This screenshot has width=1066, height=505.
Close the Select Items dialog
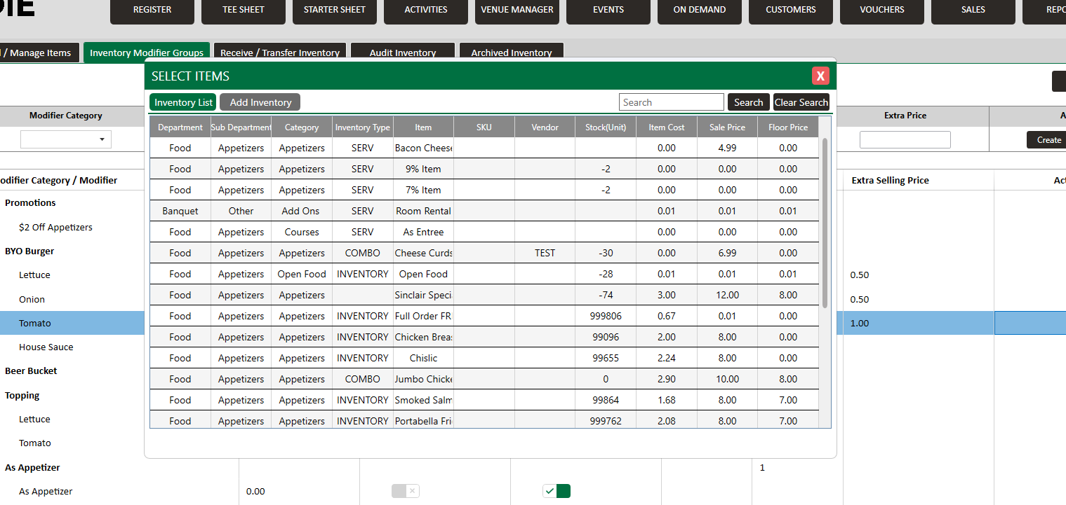pyautogui.click(x=820, y=76)
